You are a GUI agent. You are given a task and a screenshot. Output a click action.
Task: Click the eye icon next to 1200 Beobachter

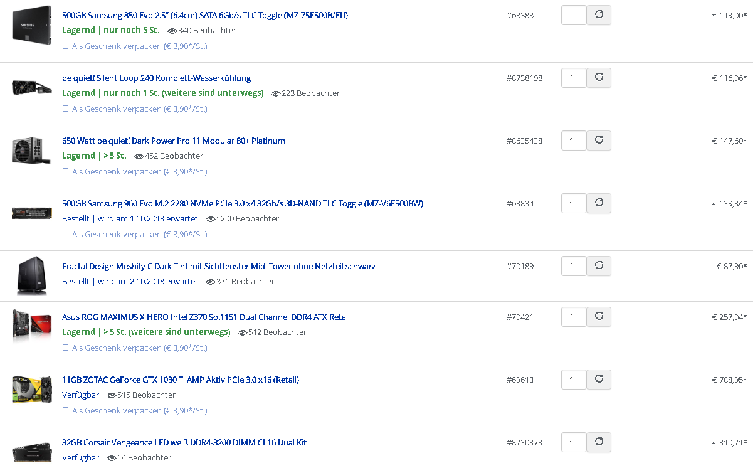pos(210,219)
